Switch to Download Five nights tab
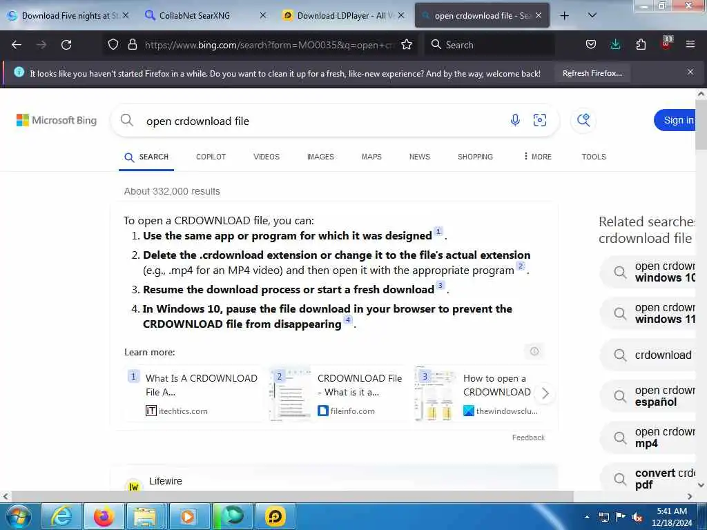The image size is (707, 530). (x=68, y=16)
